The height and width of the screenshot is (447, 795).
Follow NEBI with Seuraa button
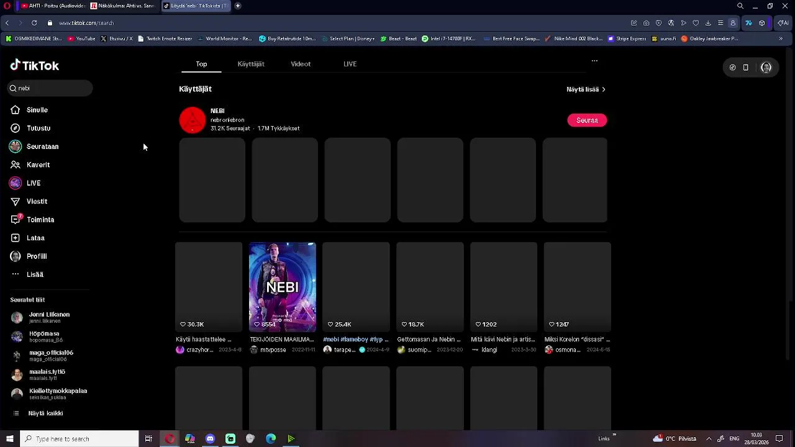coord(587,120)
